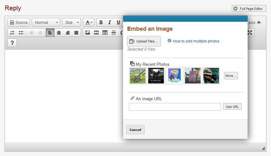The height and width of the screenshot is (156, 271).
Task: Insert a bulleted list
Action: coord(21,33)
